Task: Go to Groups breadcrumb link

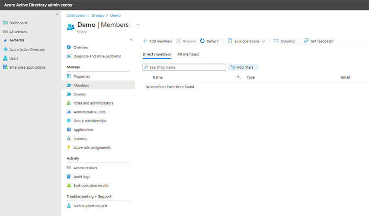Action: point(98,15)
